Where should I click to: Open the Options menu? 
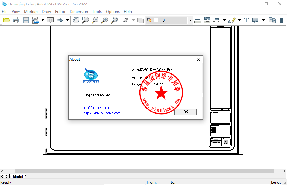coord(113,12)
